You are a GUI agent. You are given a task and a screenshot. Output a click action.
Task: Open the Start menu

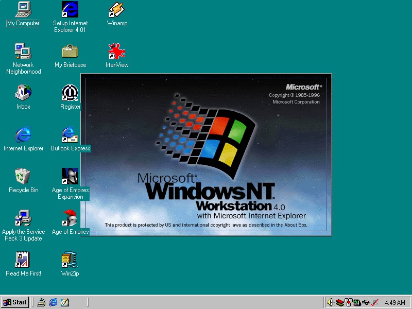point(15,302)
